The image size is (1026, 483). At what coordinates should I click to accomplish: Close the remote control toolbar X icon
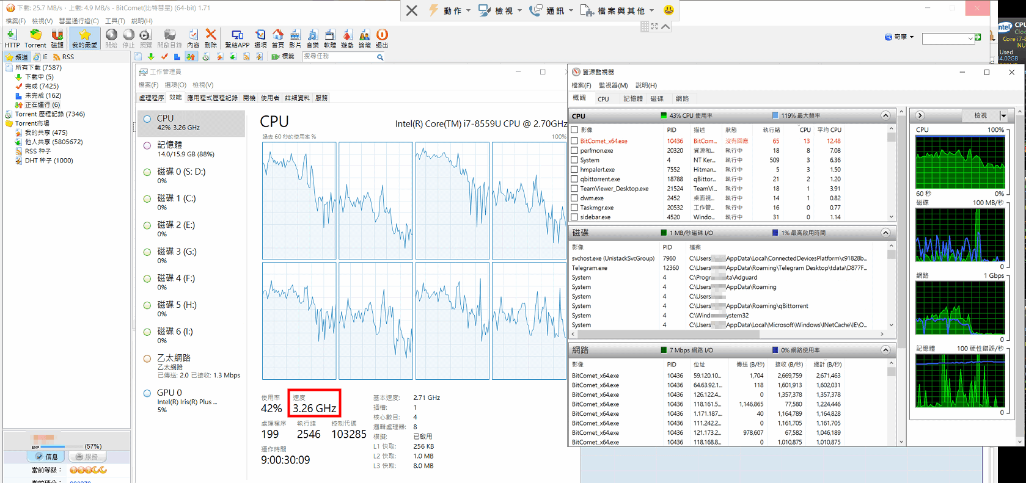click(412, 10)
